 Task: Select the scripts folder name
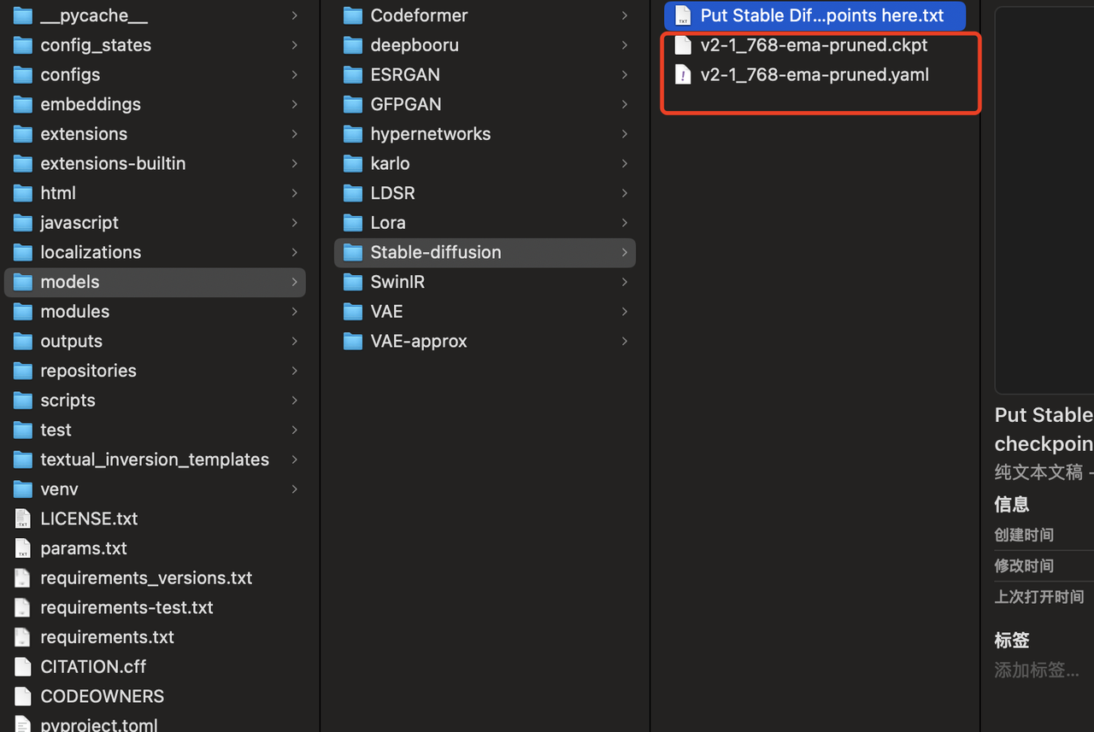pyautogui.click(x=68, y=401)
